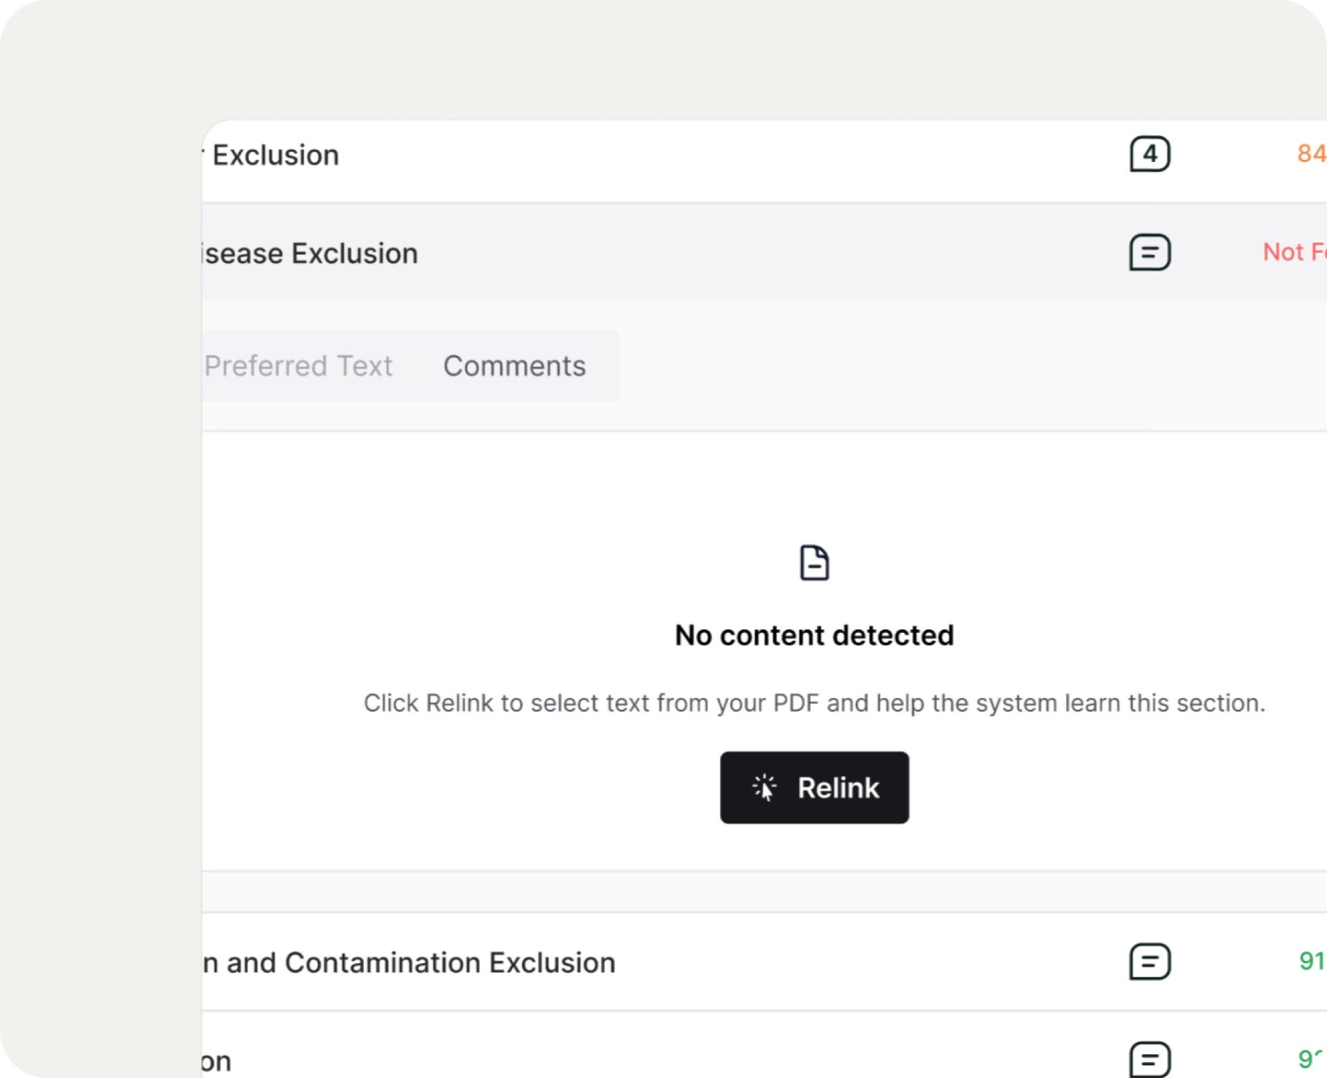Click the green 91 score in Contamination row

click(x=1312, y=961)
